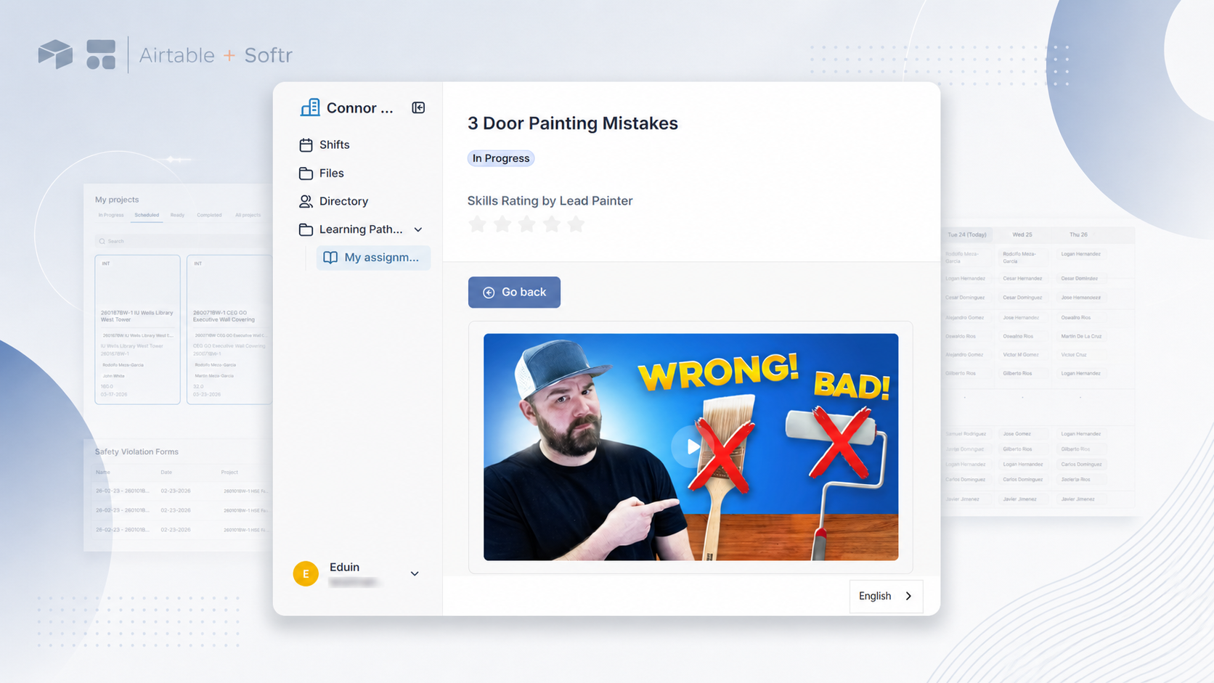Click the Safety Violation Forms heading

tap(137, 451)
